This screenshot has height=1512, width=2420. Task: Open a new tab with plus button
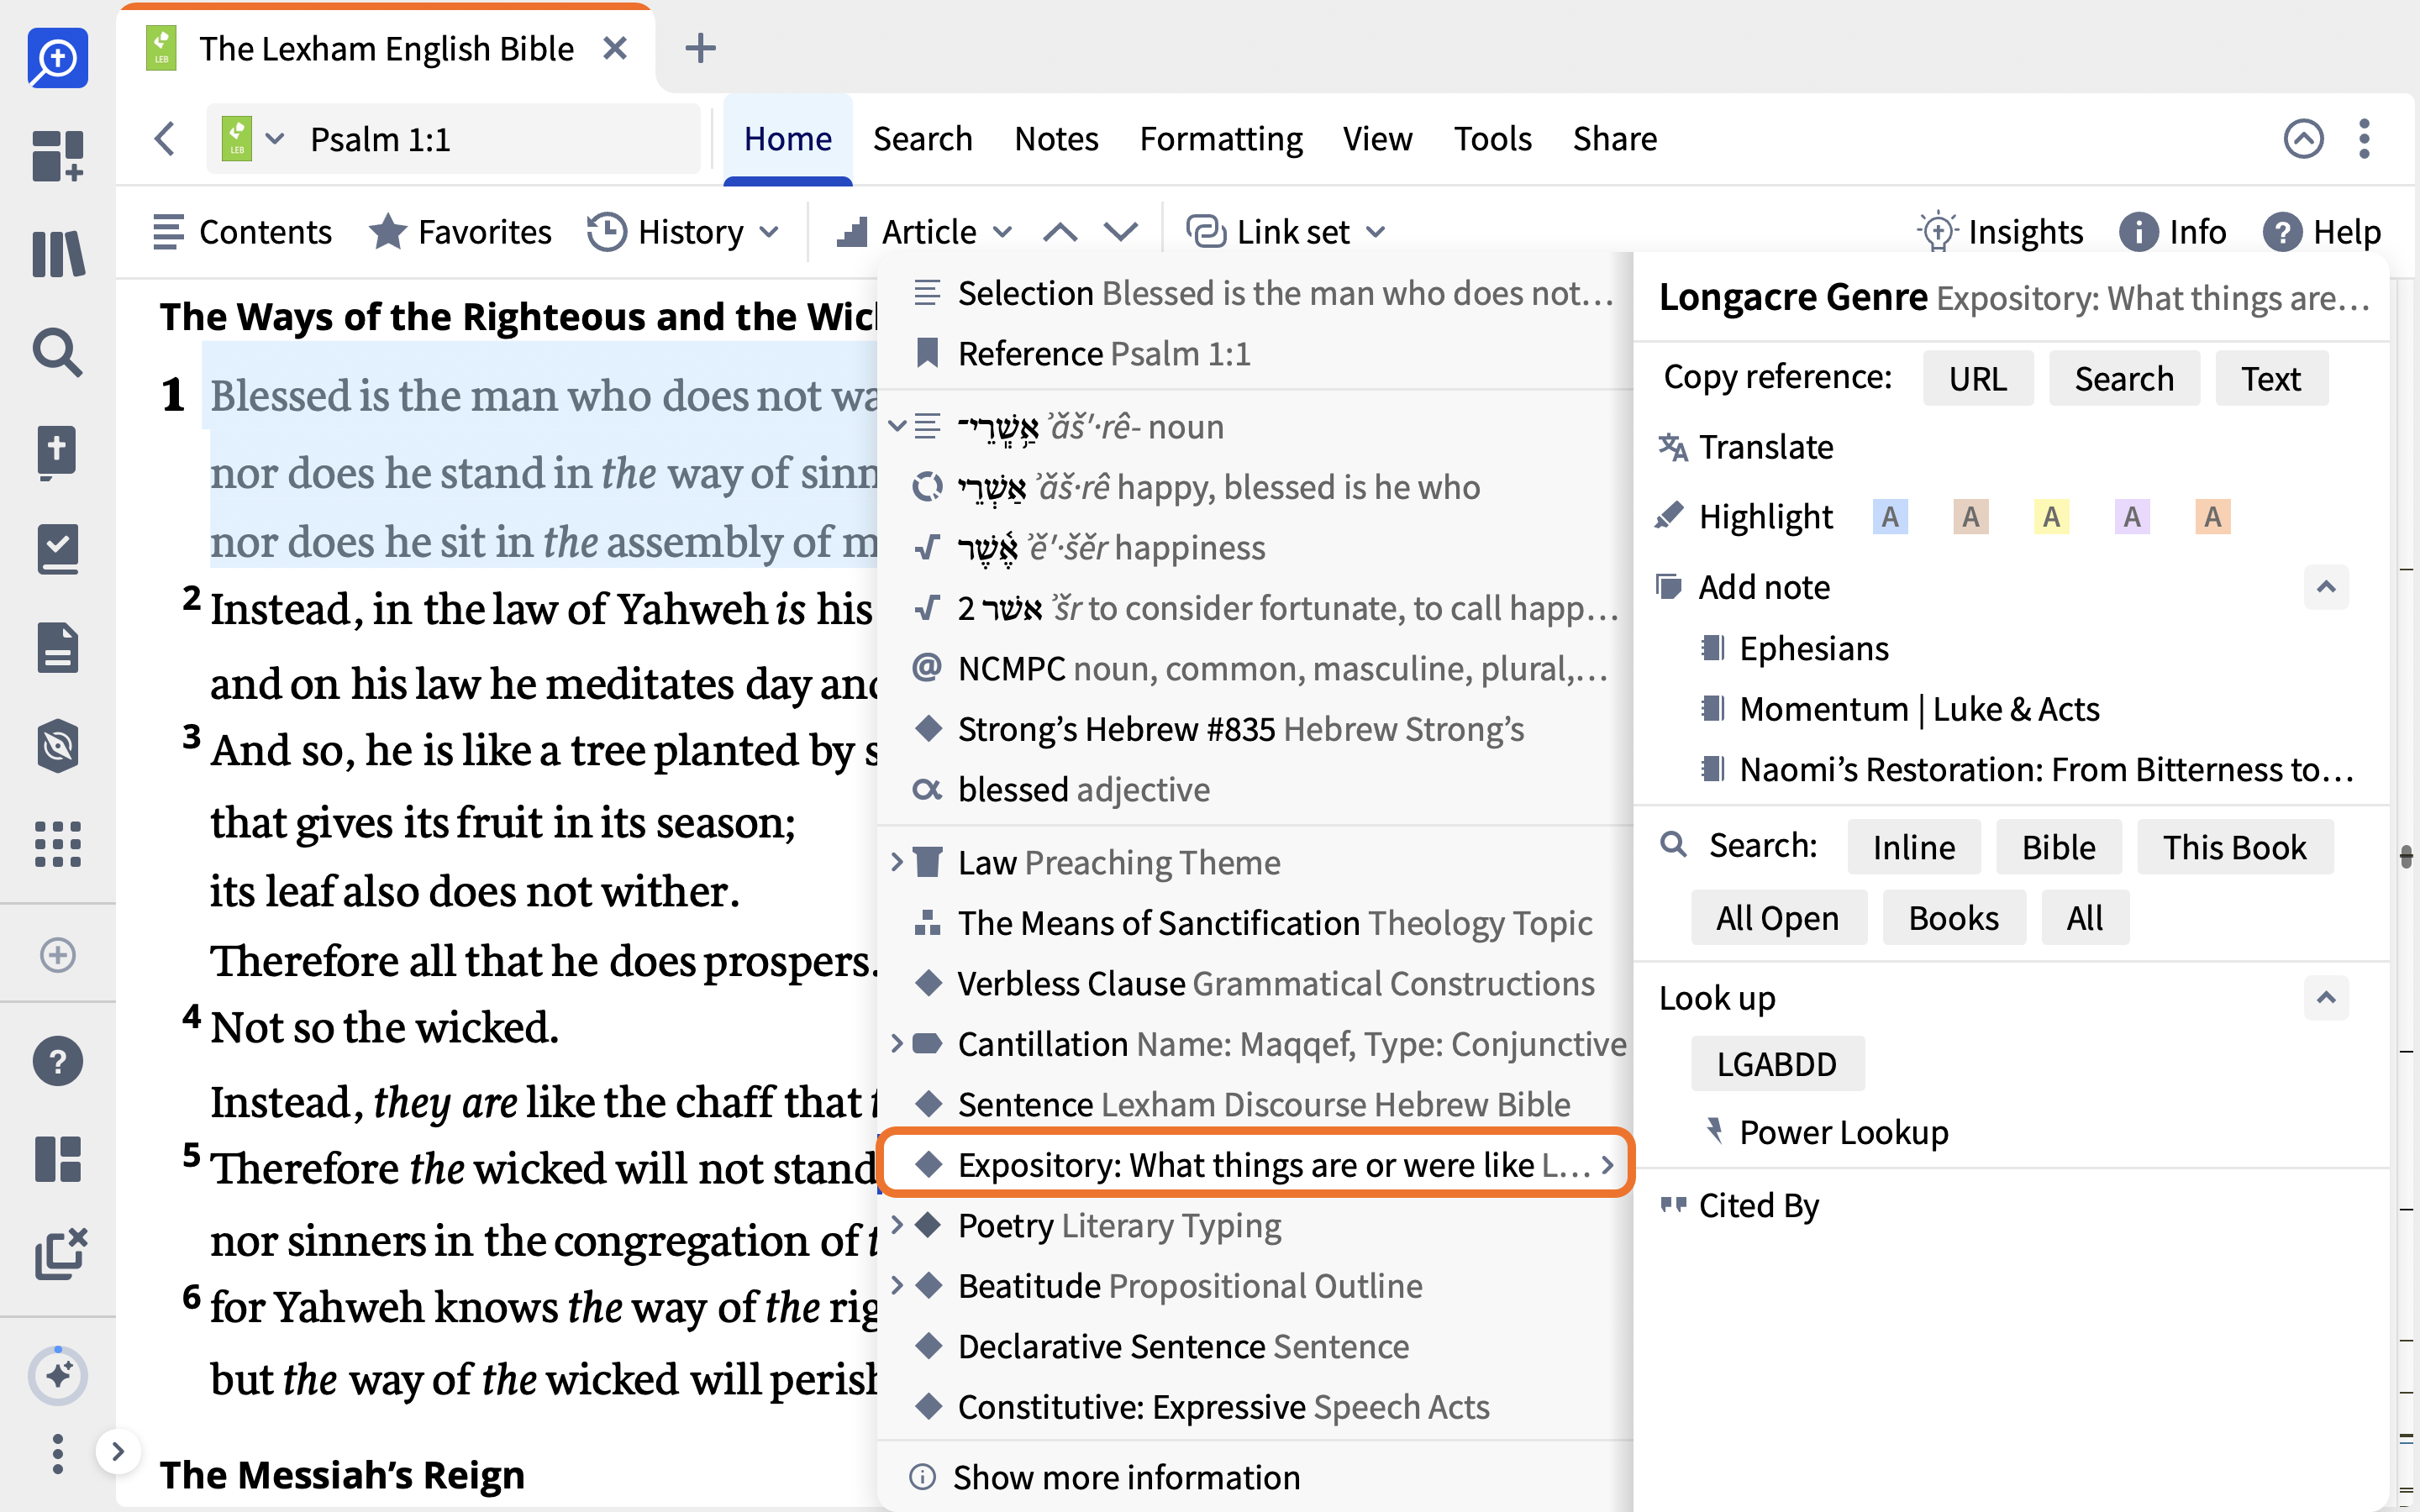click(700, 48)
